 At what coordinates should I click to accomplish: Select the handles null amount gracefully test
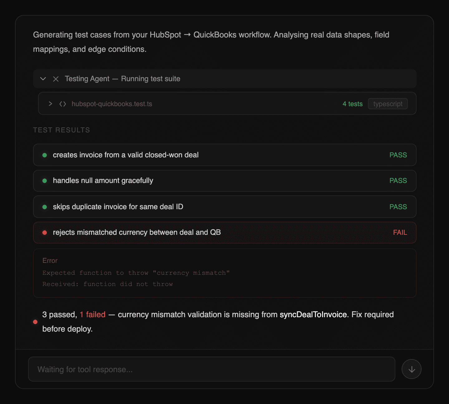pyautogui.click(x=225, y=181)
